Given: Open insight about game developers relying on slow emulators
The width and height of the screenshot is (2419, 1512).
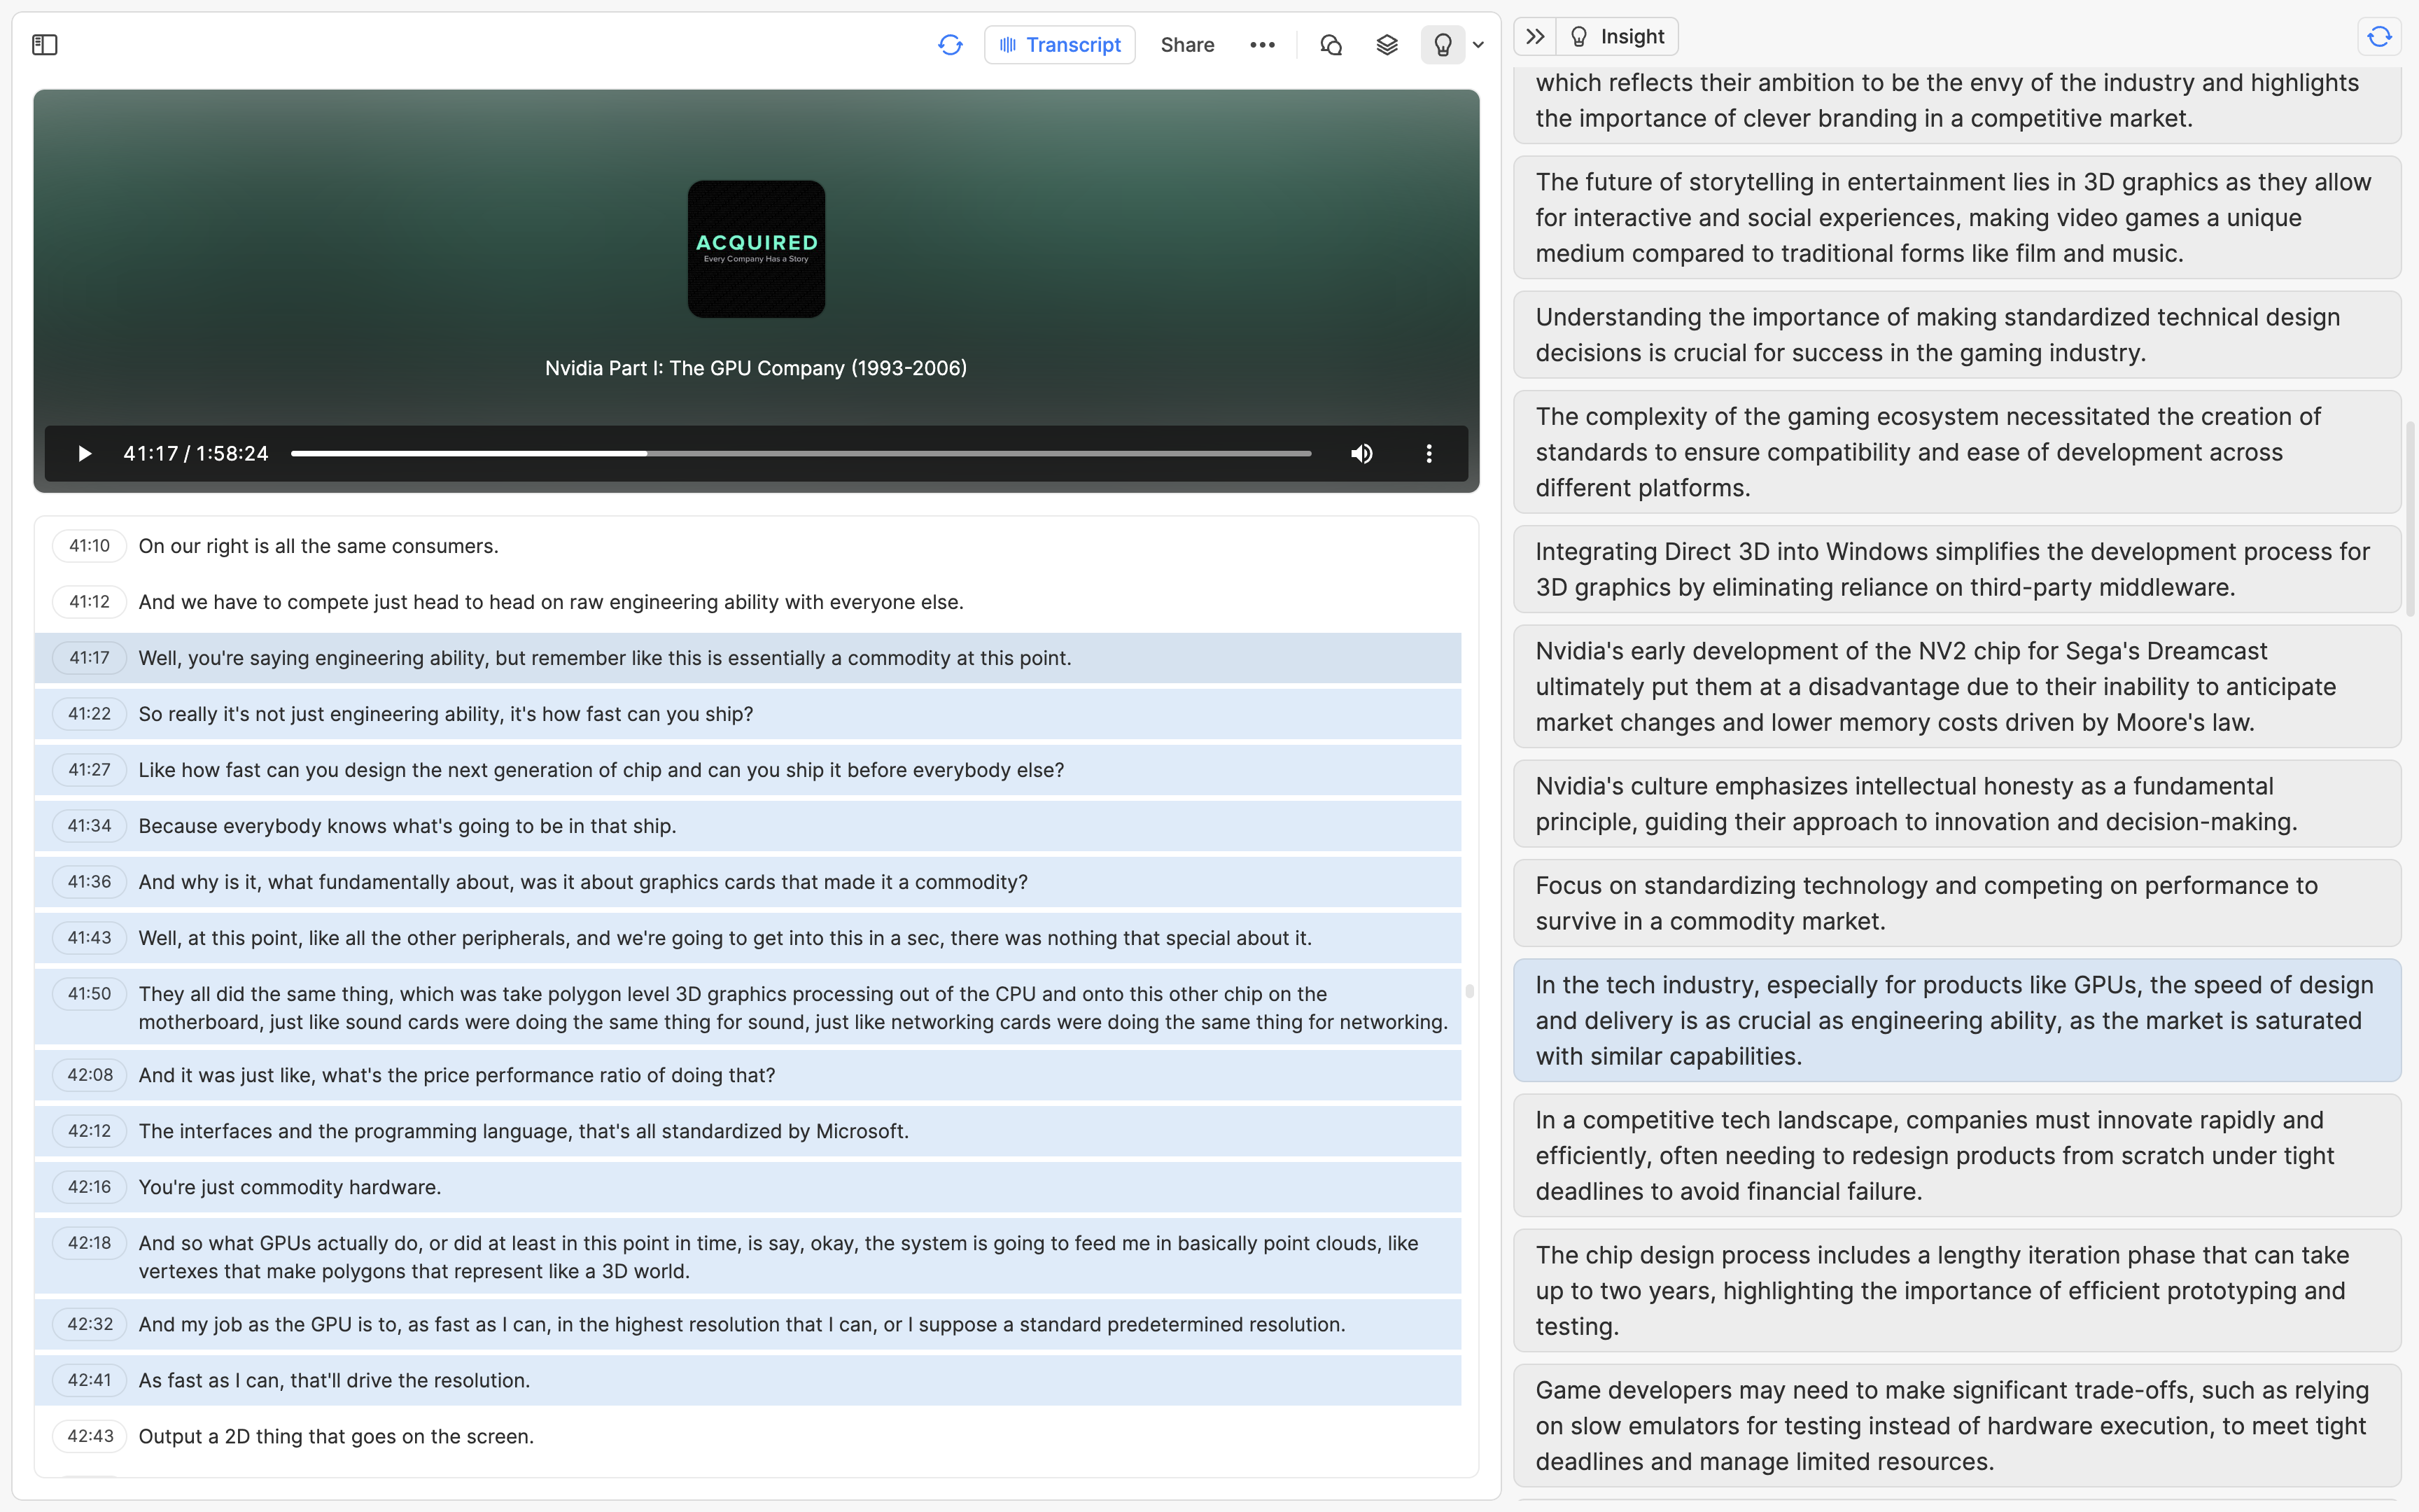Looking at the screenshot, I should [x=1956, y=1425].
